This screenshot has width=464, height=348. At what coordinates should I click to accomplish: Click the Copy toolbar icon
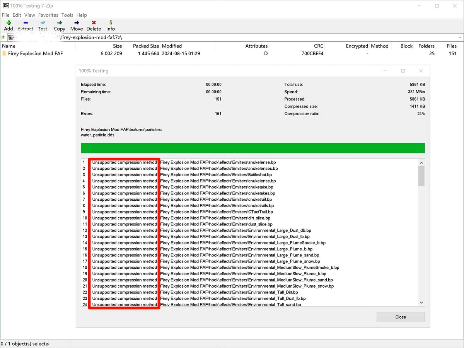[x=60, y=22]
